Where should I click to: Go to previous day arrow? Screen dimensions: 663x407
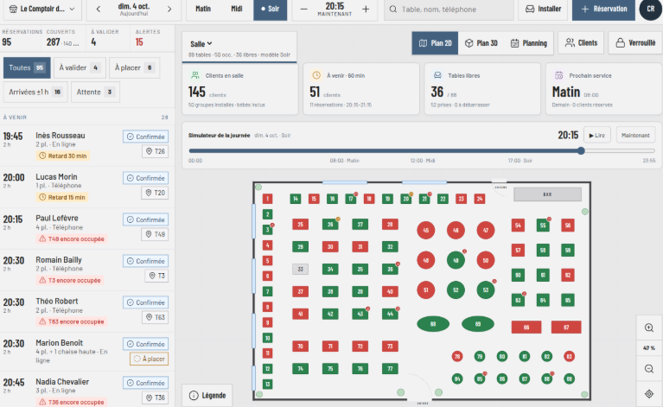coord(98,9)
